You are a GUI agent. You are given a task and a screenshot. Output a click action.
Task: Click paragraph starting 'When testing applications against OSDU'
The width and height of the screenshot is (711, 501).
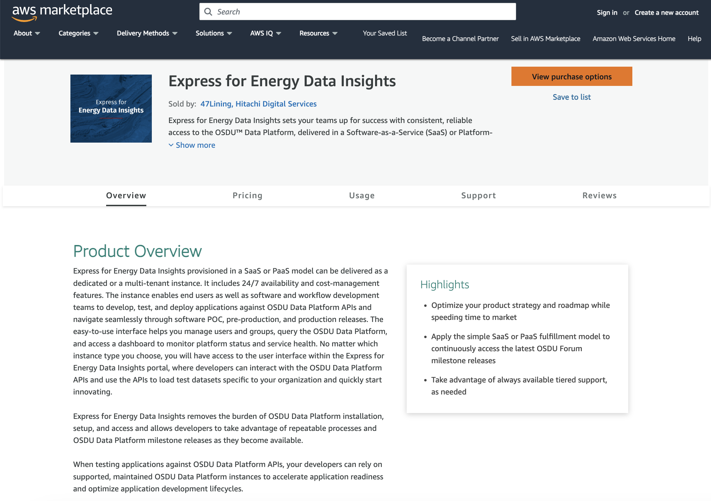[x=228, y=476]
